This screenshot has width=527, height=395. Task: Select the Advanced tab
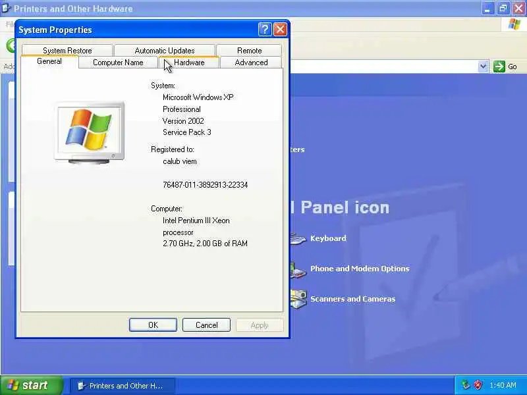click(x=251, y=63)
